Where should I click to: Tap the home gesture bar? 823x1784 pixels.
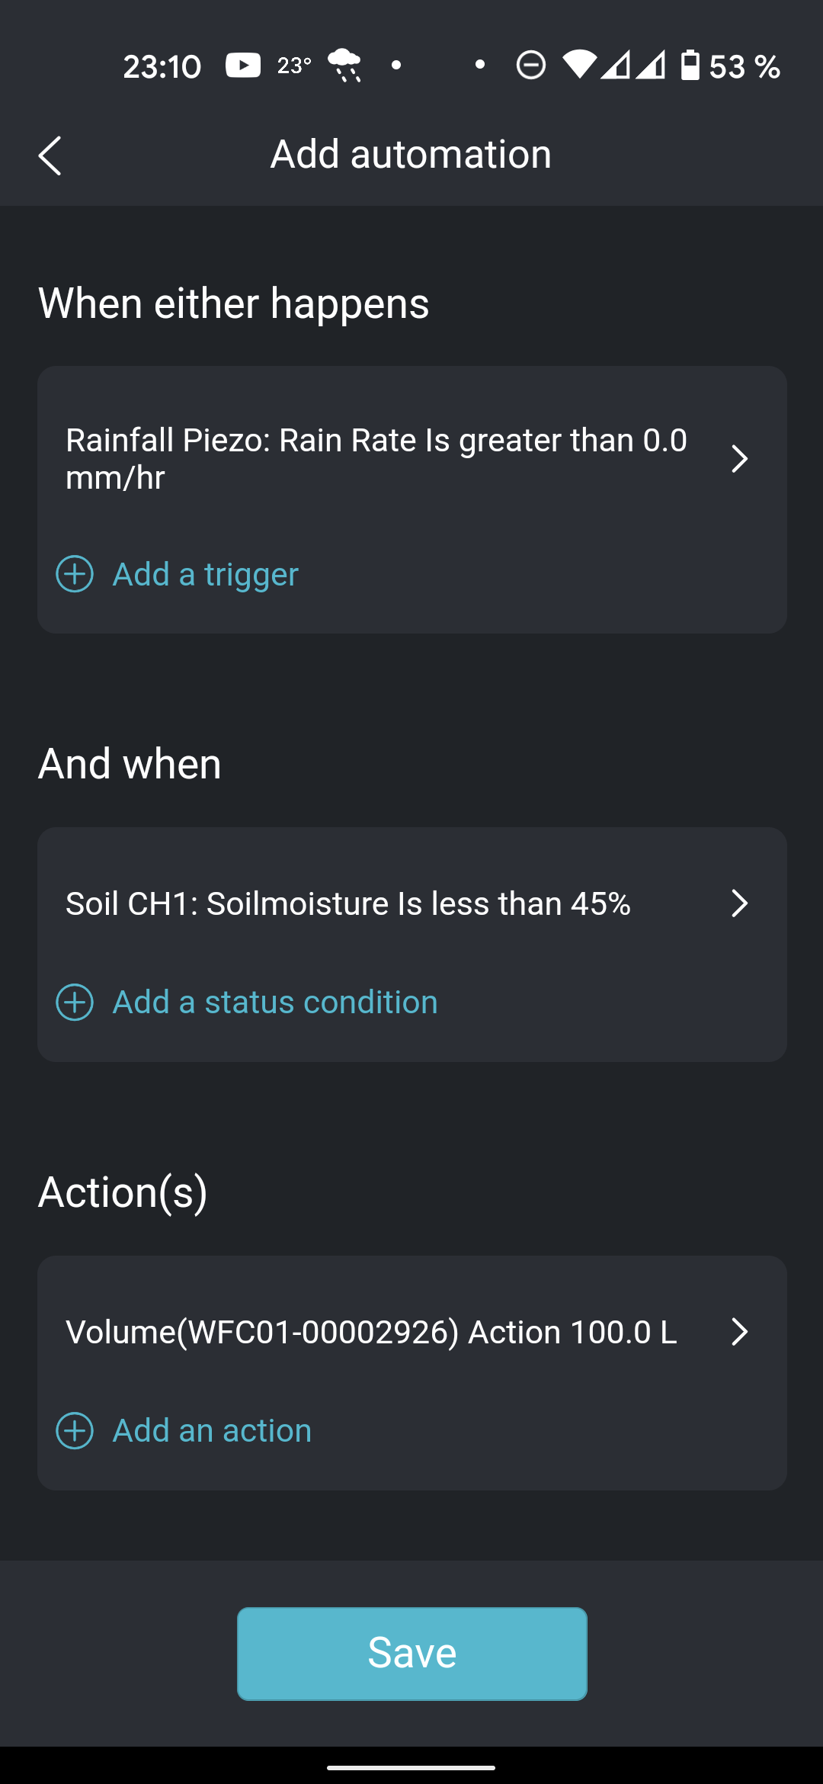411,1767
